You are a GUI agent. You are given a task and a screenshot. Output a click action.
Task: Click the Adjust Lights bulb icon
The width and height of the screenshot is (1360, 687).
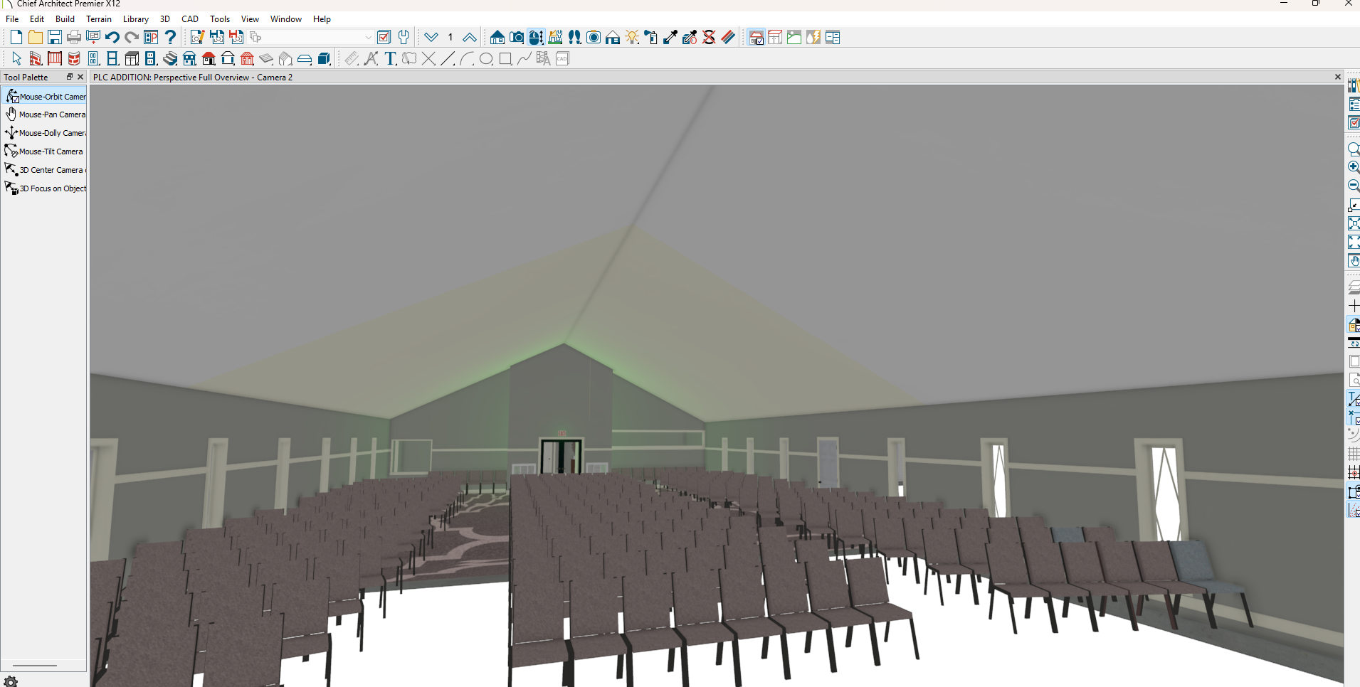pyautogui.click(x=632, y=38)
